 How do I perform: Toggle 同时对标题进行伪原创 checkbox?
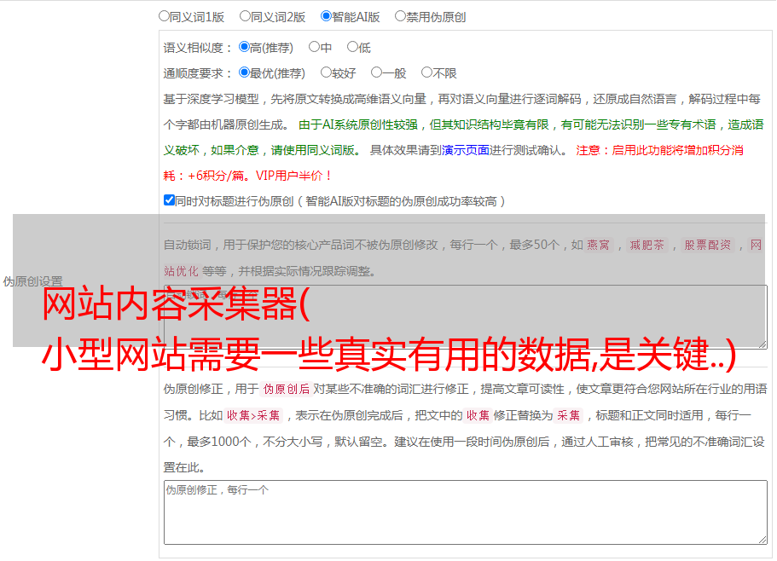169,200
